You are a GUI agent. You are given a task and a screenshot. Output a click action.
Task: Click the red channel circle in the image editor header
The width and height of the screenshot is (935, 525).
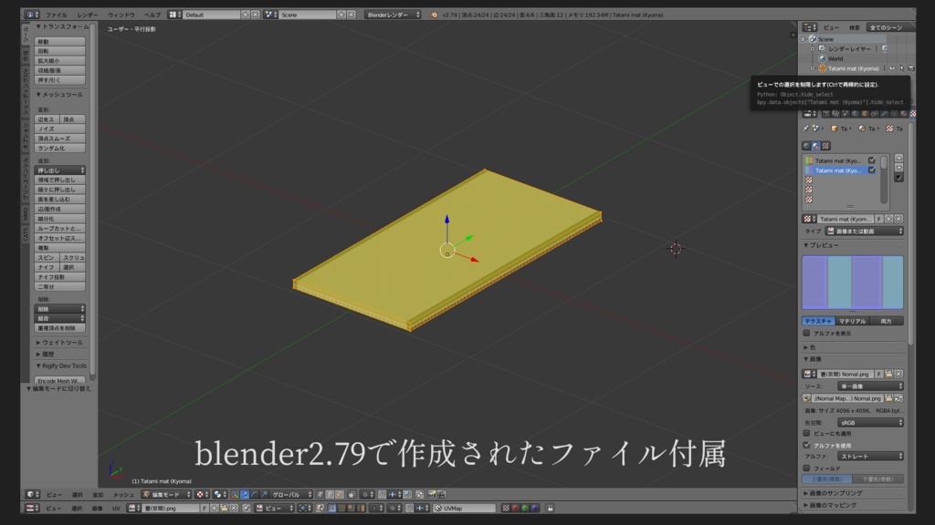click(515, 509)
